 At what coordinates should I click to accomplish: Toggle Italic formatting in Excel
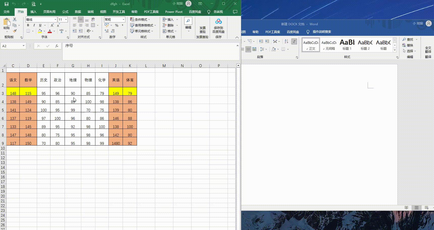pyautogui.click(x=34, y=25)
